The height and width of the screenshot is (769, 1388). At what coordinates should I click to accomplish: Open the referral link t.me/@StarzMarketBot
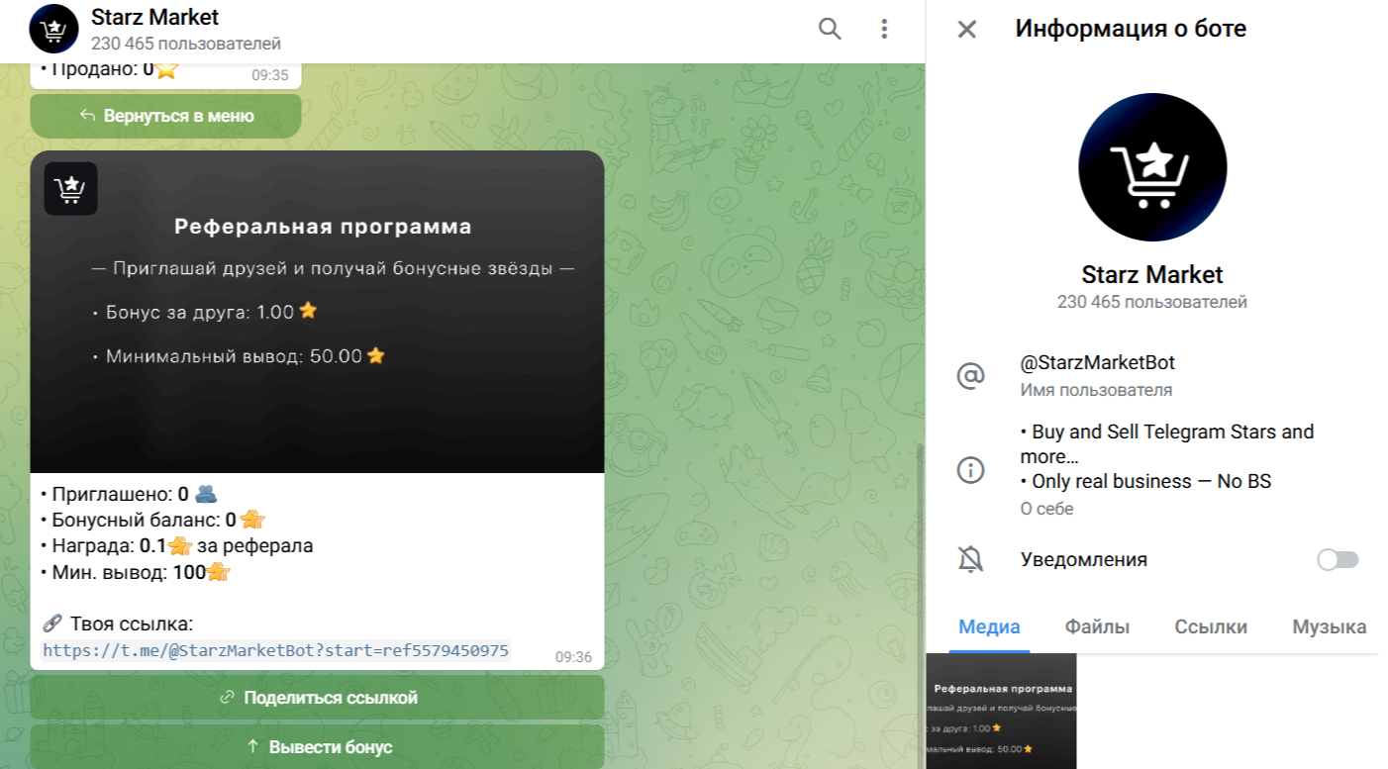pyautogui.click(x=276, y=650)
